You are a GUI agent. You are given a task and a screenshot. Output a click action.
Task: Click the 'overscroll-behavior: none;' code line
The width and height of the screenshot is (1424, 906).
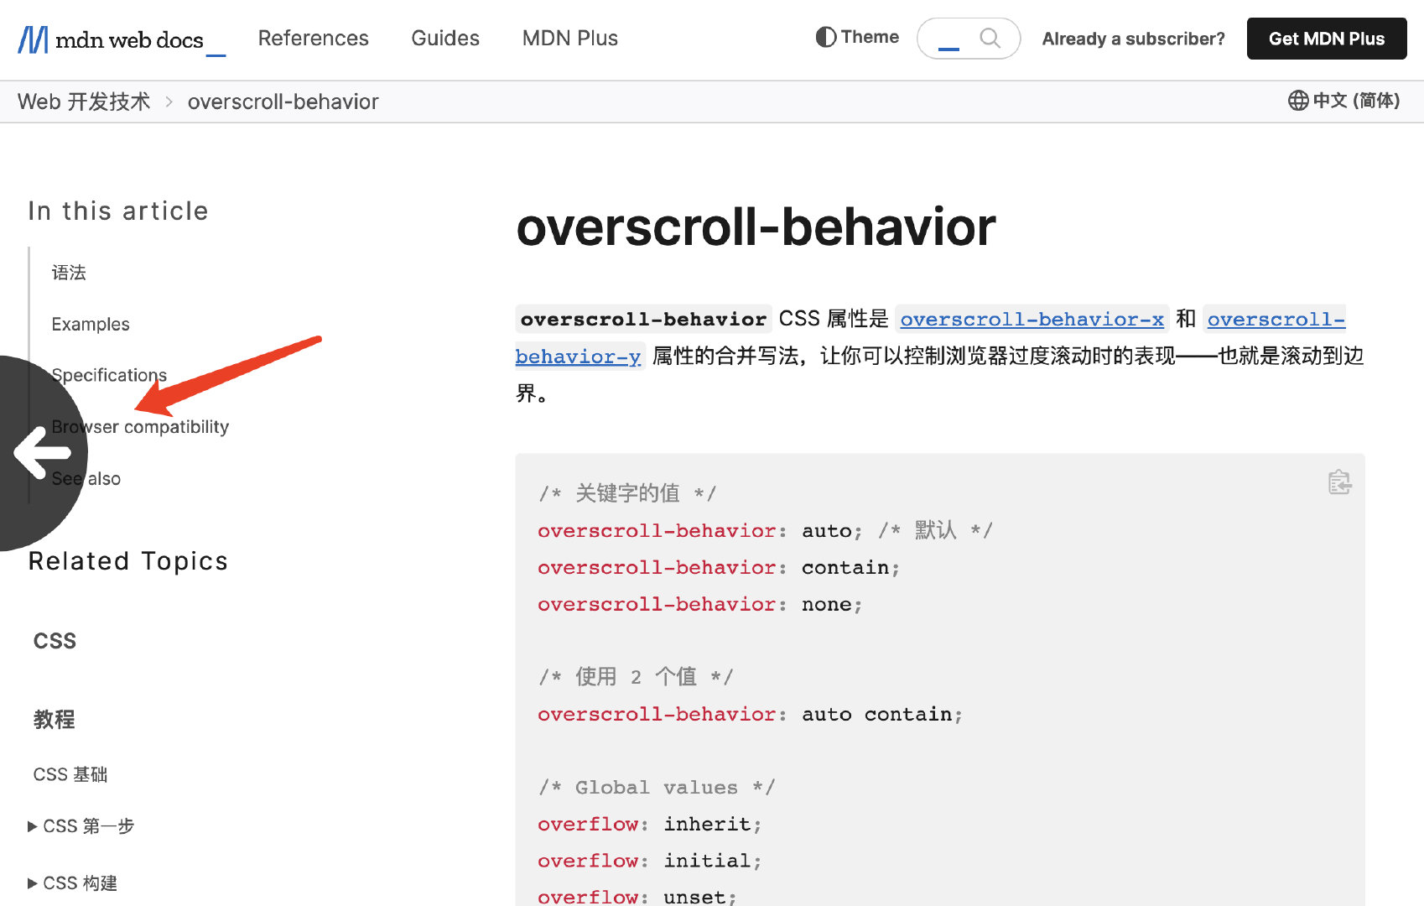coord(700,605)
